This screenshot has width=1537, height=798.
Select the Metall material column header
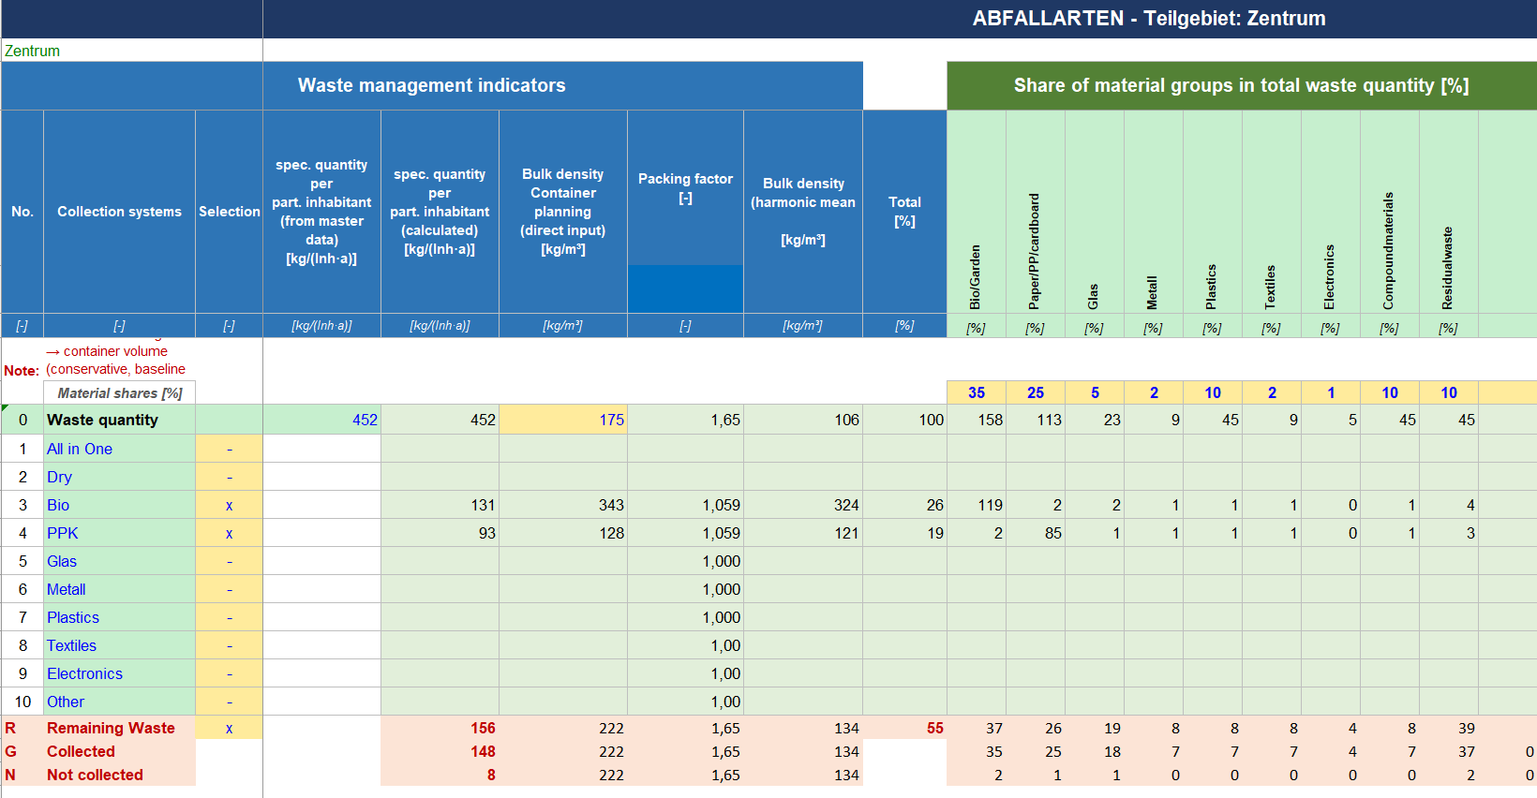(1154, 212)
